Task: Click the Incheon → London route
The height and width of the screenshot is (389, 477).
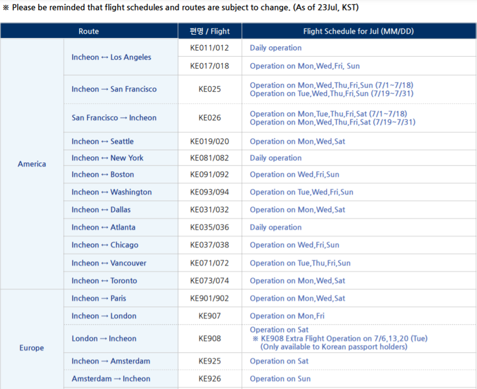Action: pyautogui.click(x=104, y=316)
